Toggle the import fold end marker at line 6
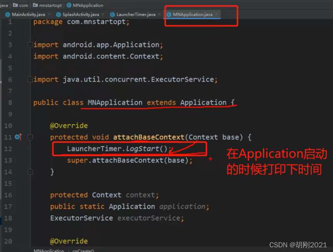Screen dimensions: 333x252 coord(30,80)
